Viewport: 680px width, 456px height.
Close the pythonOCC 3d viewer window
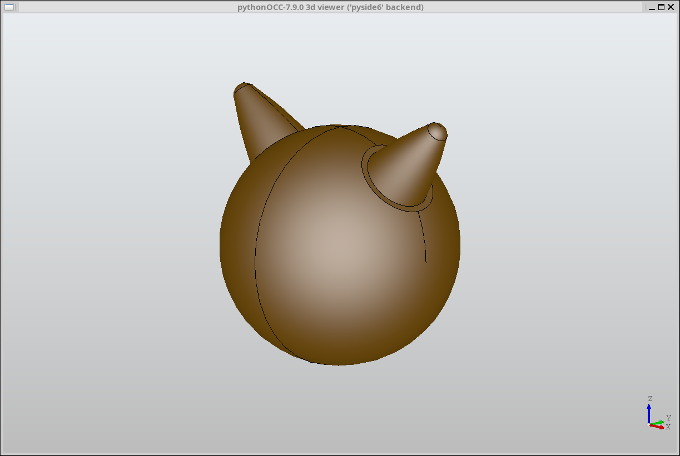671,7
